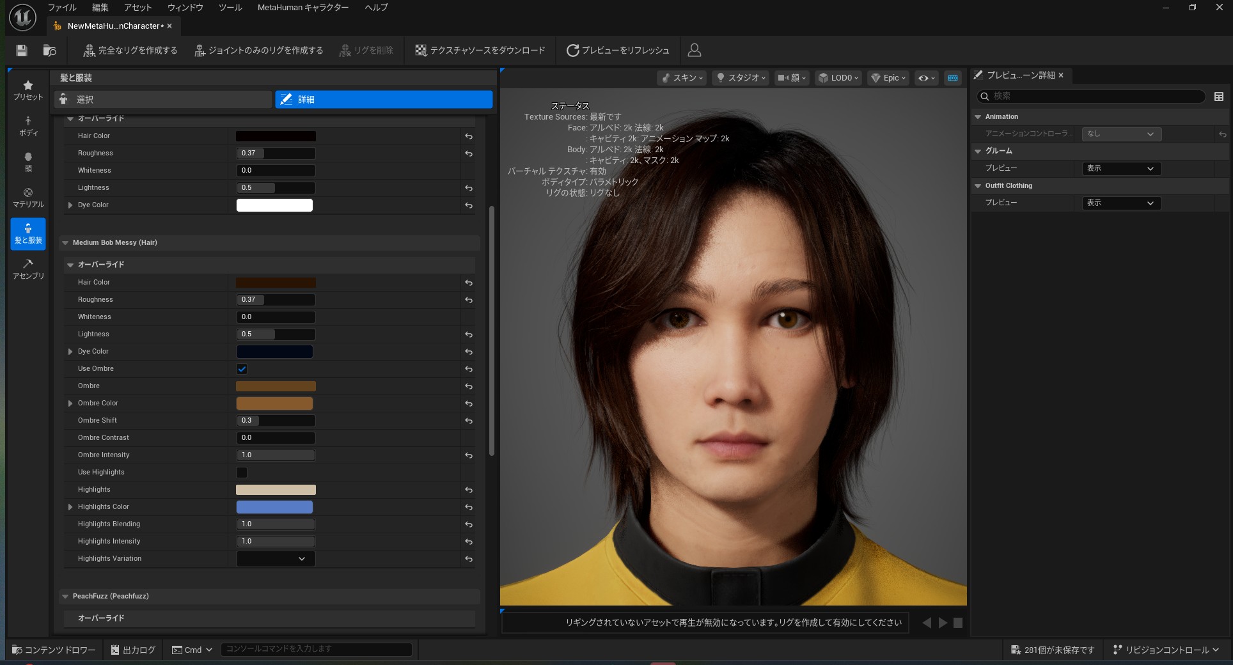Uncheck the Use Ombre checkbox
This screenshot has height=665, width=1233.
pyautogui.click(x=242, y=369)
